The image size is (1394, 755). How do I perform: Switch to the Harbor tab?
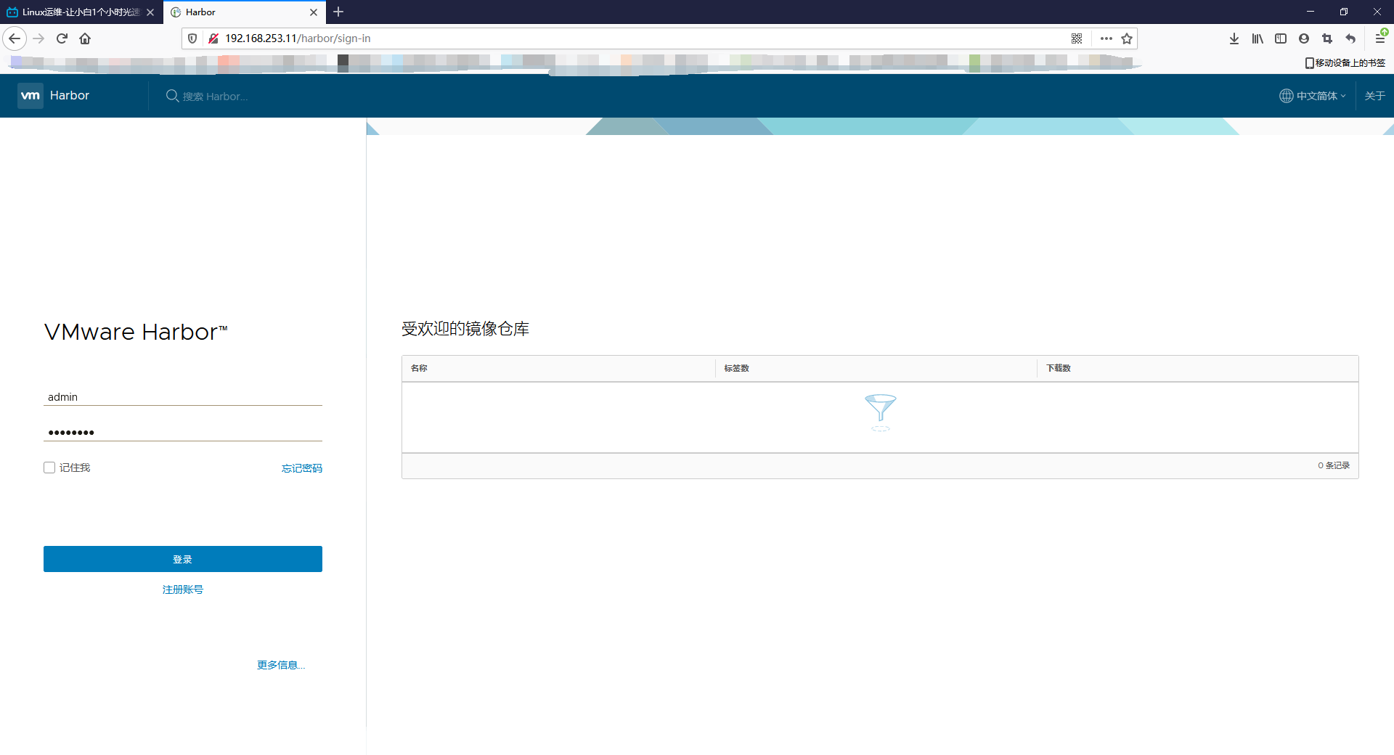tap(245, 12)
